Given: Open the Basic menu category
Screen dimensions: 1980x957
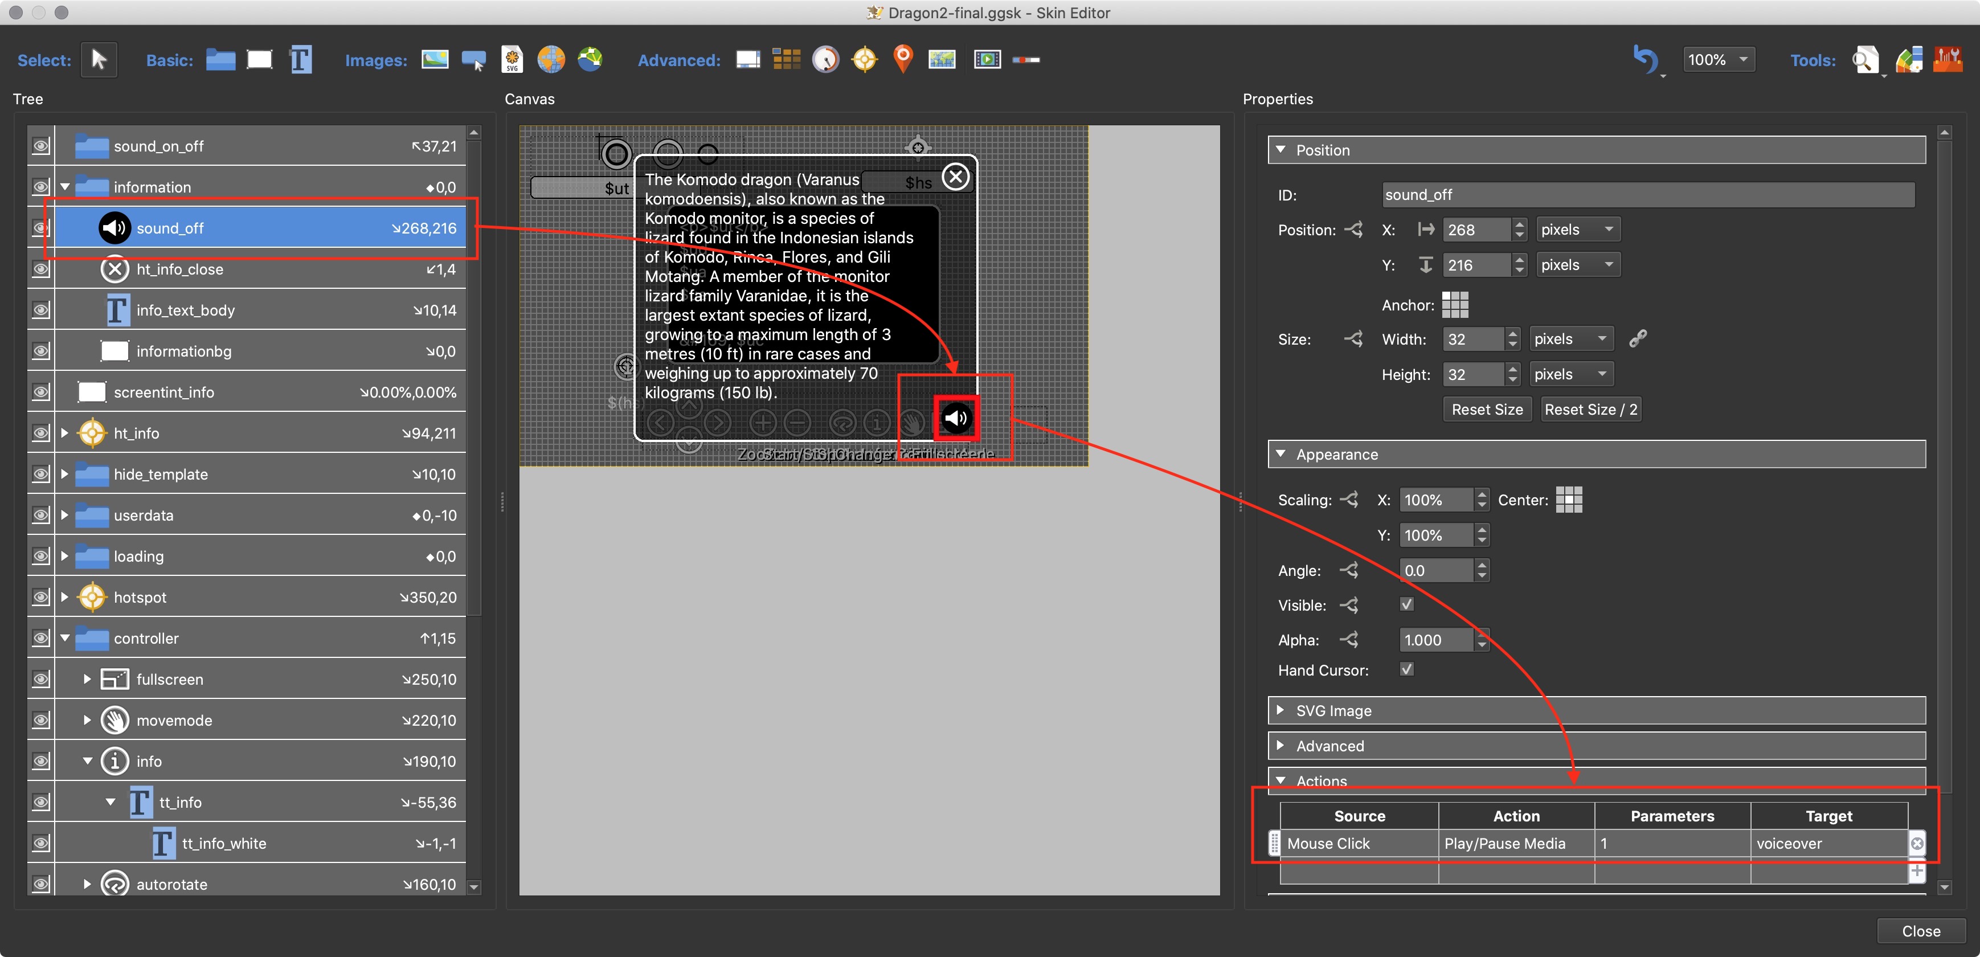Looking at the screenshot, I should [x=169, y=59].
